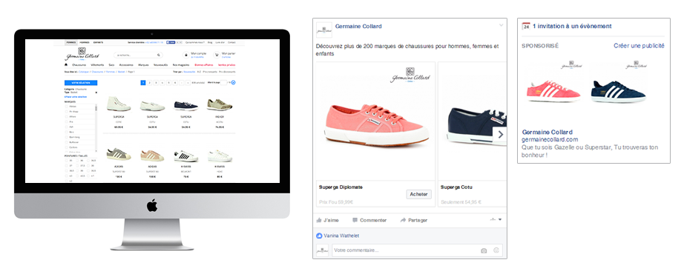The height and width of the screenshot is (277, 684).
Task: Click the shopping cart icon on website
Action: click(217, 55)
